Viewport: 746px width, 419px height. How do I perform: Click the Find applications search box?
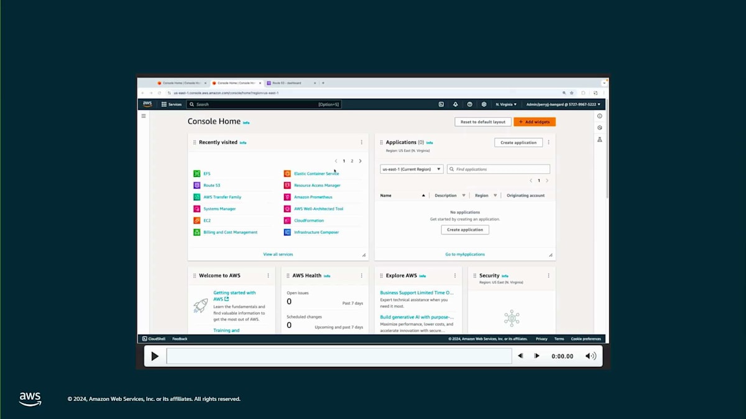499,169
